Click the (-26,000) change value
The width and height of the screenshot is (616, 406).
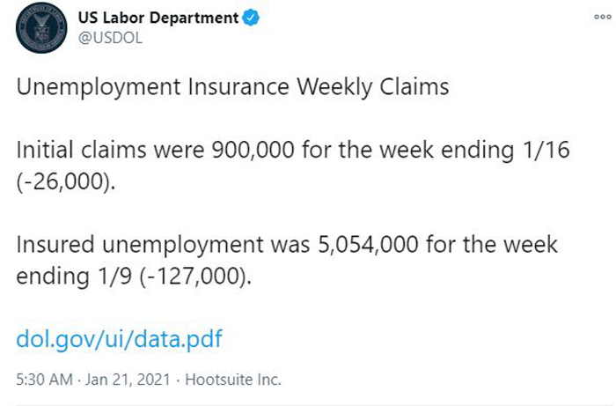(x=66, y=181)
